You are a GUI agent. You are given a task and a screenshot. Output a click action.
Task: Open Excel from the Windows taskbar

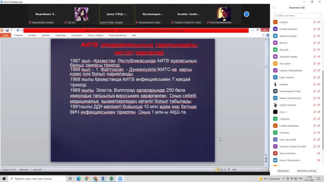click(x=112, y=179)
